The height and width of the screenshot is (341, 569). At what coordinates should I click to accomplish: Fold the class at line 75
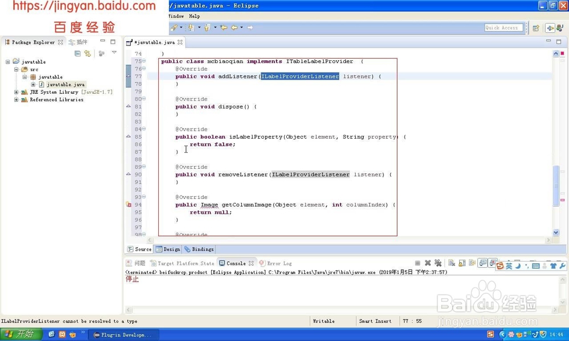pos(144,61)
